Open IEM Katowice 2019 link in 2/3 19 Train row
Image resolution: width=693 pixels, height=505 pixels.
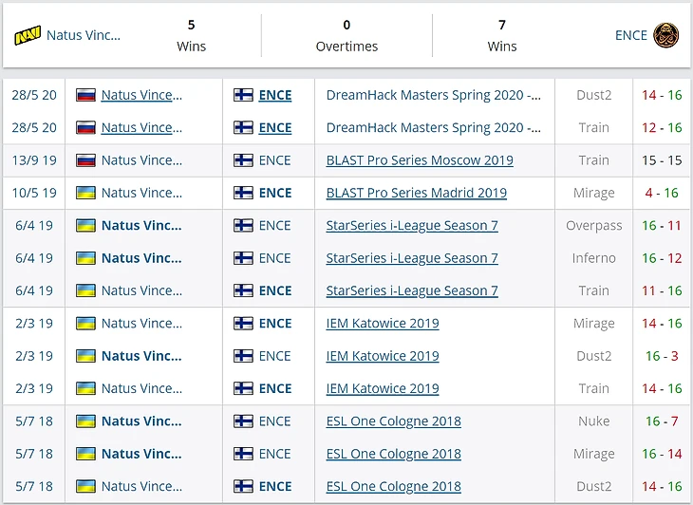[x=383, y=388]
